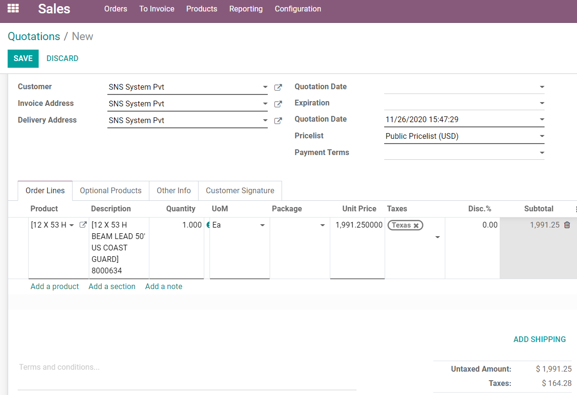Expand the Customer dropdown
Screen dimensions: 577x395
click(x=265, y=87)
